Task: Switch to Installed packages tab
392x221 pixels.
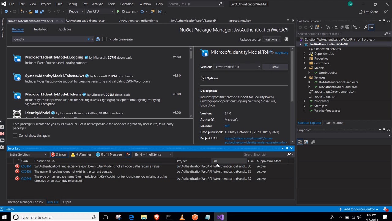Action: 40,29
